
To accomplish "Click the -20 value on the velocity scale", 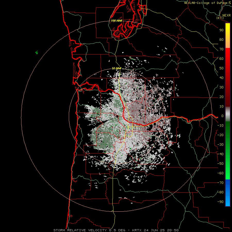I will (x=220, y=135).
